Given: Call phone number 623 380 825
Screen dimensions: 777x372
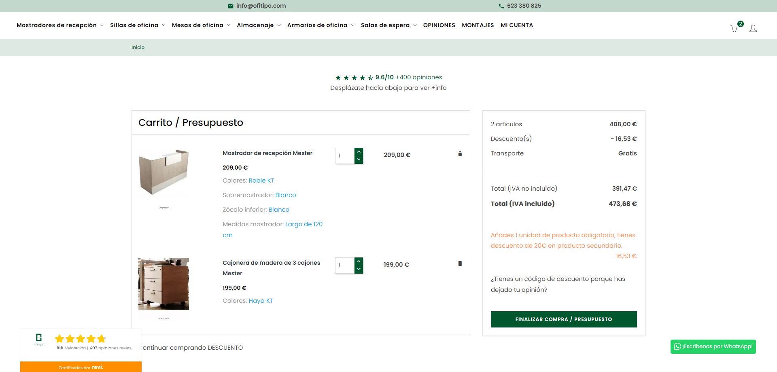Looking at the screenshot, I should tap(524, 6).
